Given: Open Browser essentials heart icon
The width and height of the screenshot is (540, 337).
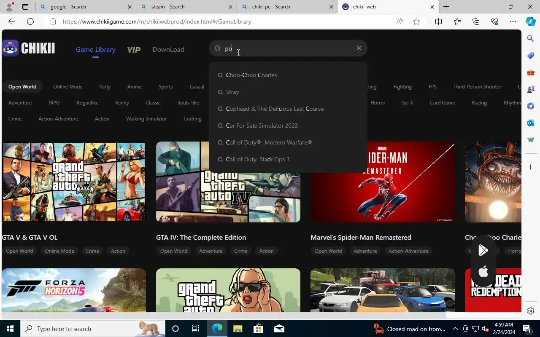Looking at the screenshot, I should click(494, 21).
